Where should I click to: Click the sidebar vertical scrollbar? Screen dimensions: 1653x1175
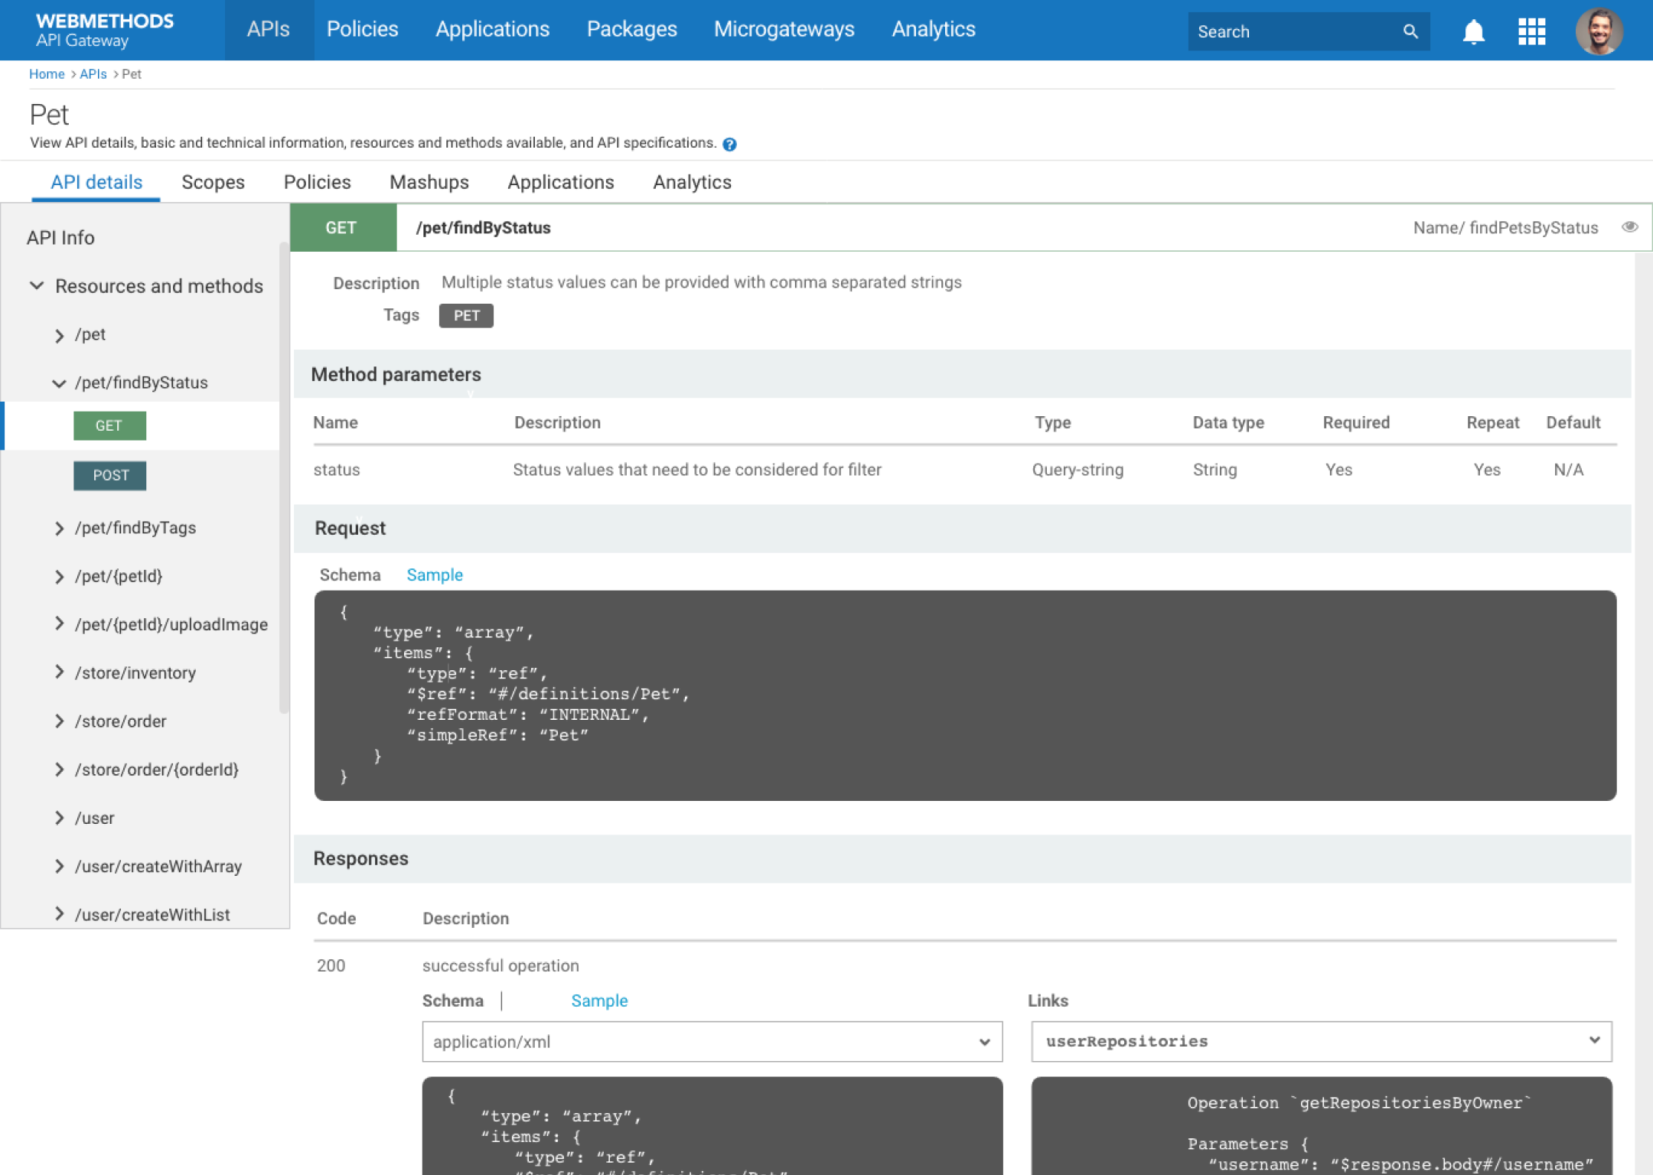284,478
